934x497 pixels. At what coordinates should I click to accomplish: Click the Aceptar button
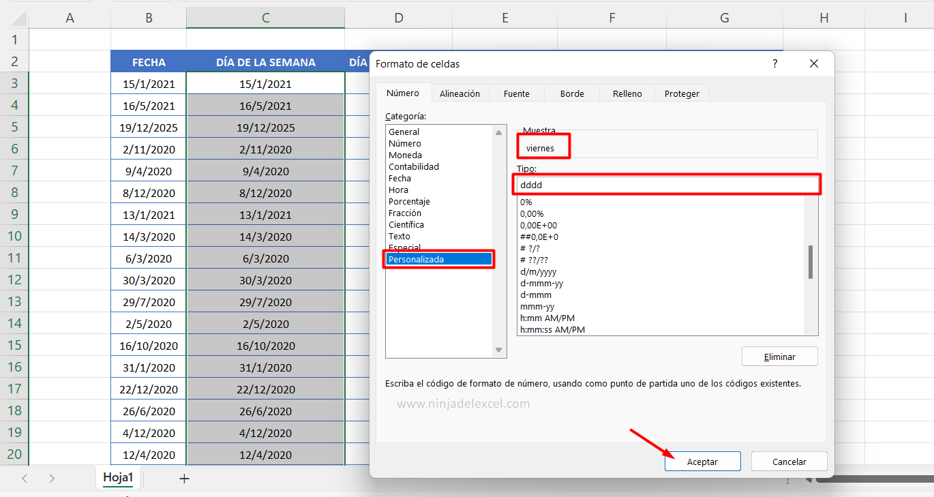pos(702,462)
